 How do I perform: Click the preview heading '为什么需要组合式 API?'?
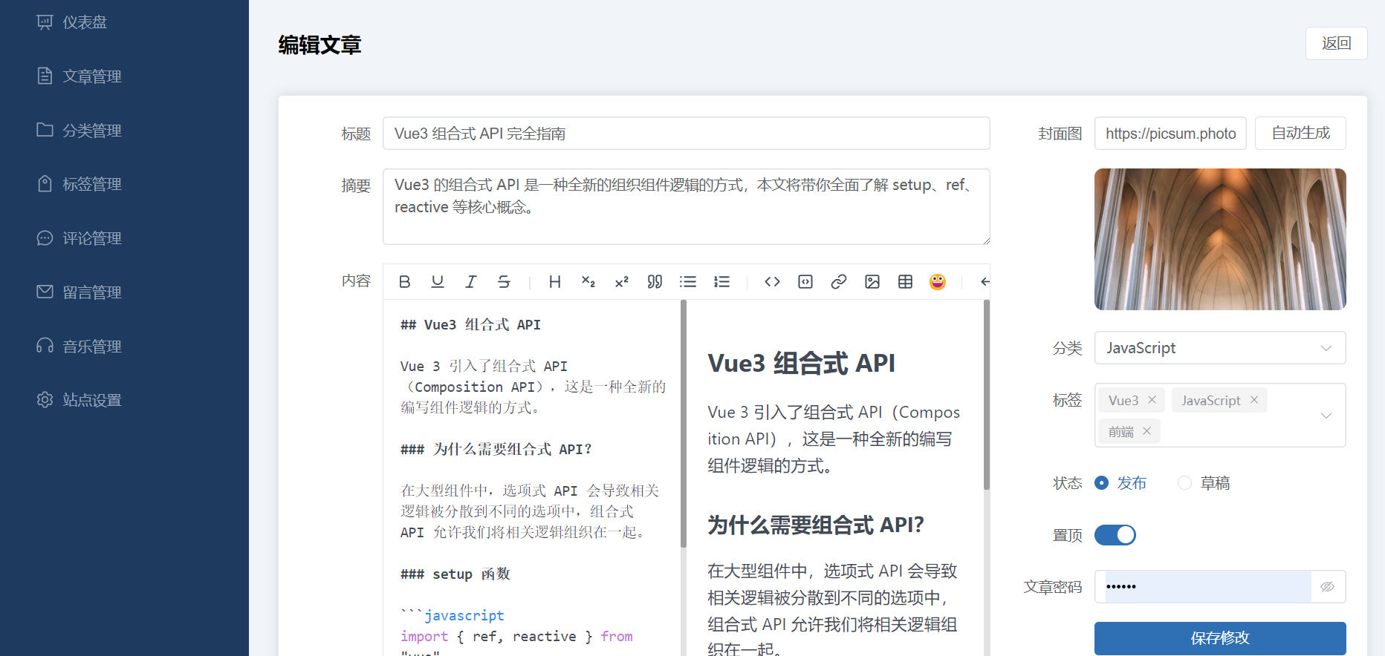pyautogui.click(x=815, y=525)
